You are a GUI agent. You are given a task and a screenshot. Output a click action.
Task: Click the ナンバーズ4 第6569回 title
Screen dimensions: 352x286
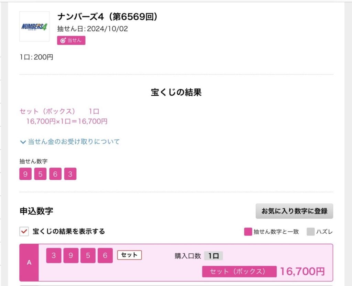click(x=107, y=17)
